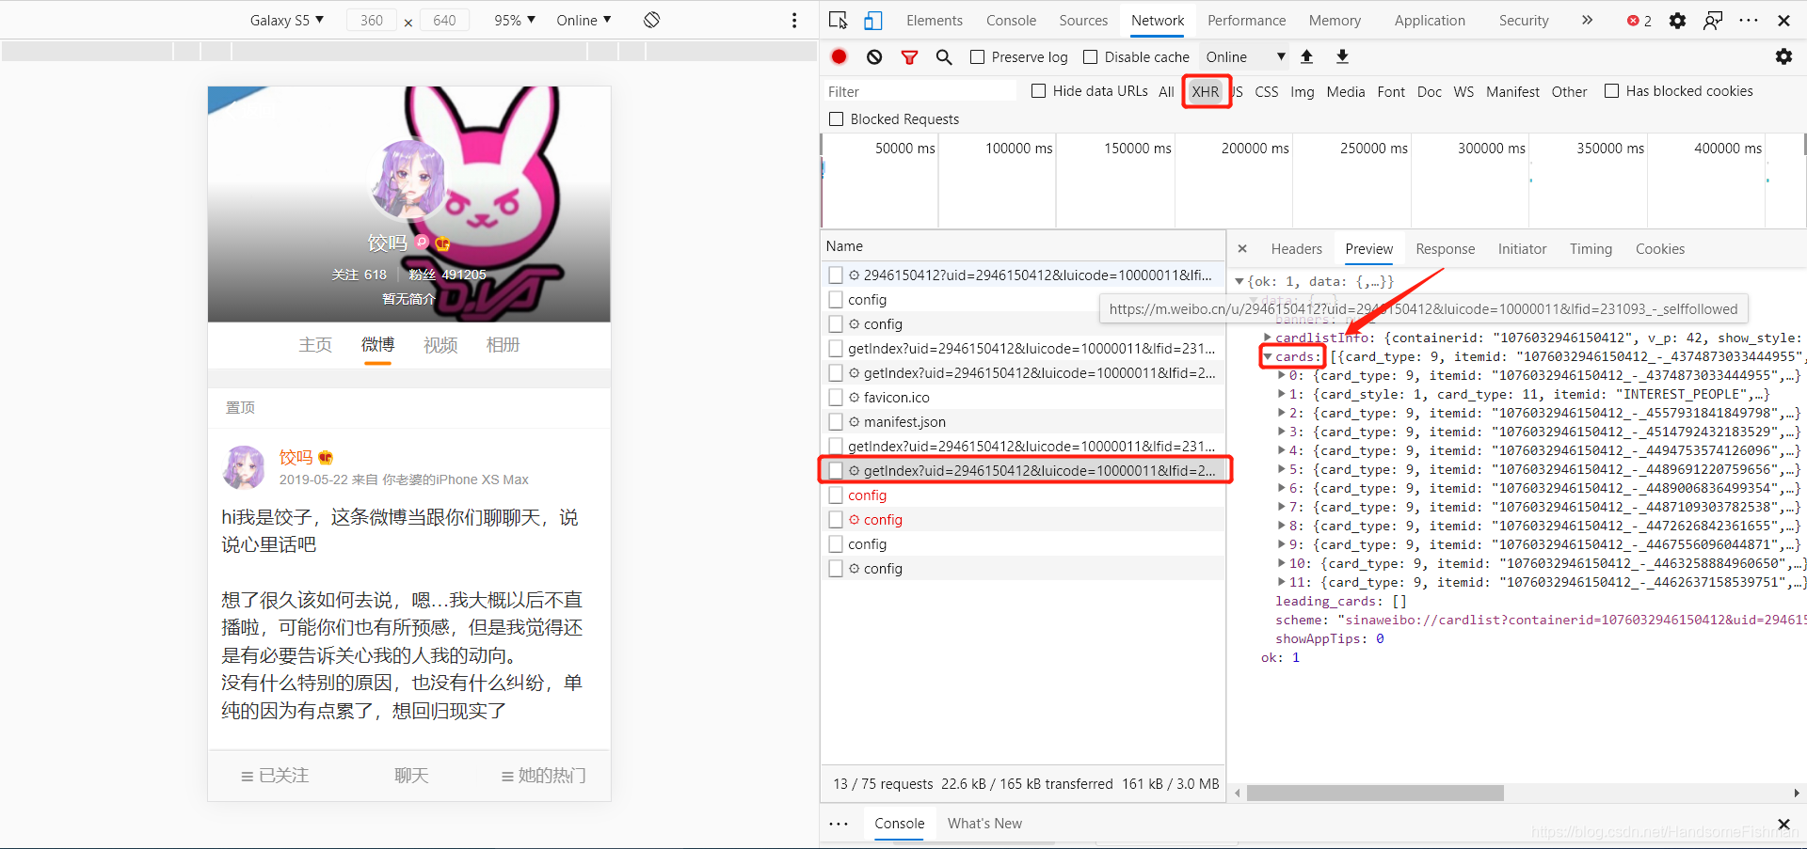Open Network panel Online throttling dropdown
Viewport: 1807px width, 849px height.
point(1245,57)
